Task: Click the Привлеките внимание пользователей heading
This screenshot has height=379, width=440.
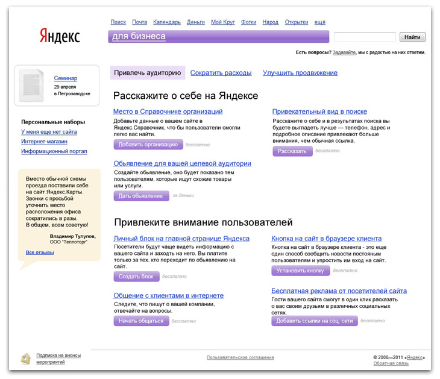Action: (x=203, y=222)
